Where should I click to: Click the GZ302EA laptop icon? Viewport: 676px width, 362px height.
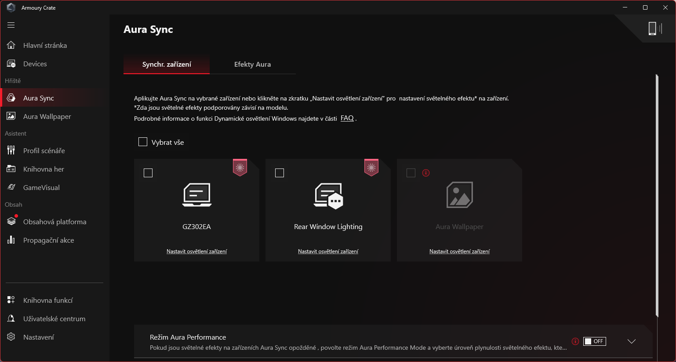[197, 195]
